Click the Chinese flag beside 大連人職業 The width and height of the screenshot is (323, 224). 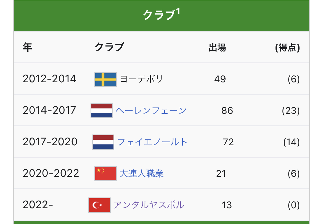[x=105, y=174]
